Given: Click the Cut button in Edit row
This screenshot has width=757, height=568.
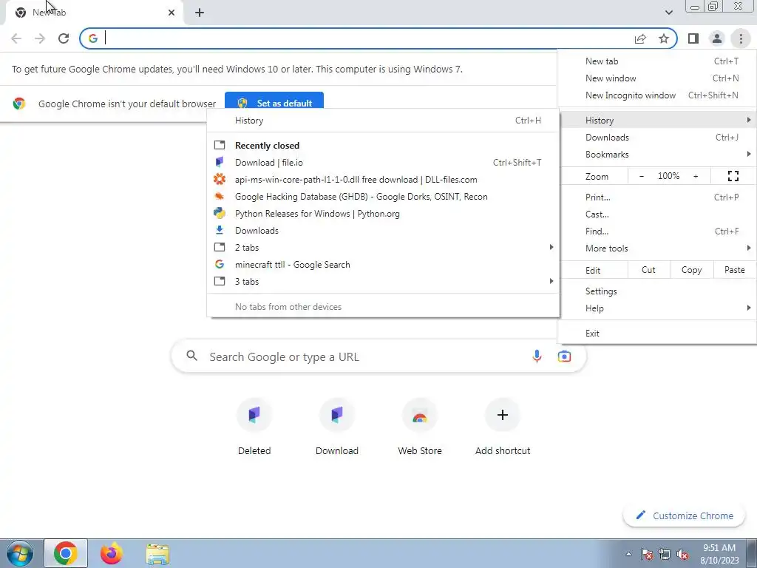Looking at the screenshot, I should coord(648,270).
